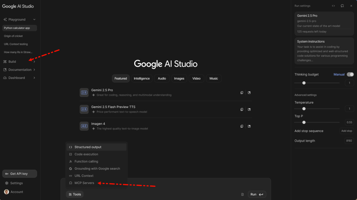Choose Code execution in the Tools menu
This screenshot has width=357, height=200.
pos(86,154)
